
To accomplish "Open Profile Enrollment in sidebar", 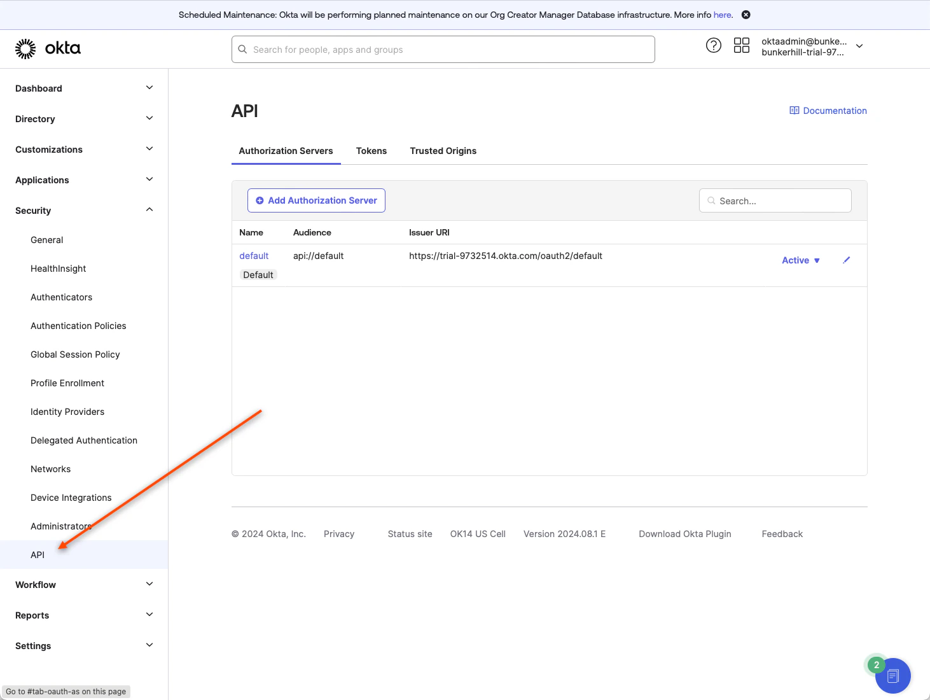I will pyautogui.click(x=67, y=383).
